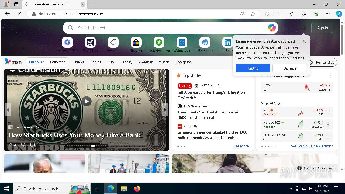Open the Watch section
345x194 pixels.
(164, 62)
